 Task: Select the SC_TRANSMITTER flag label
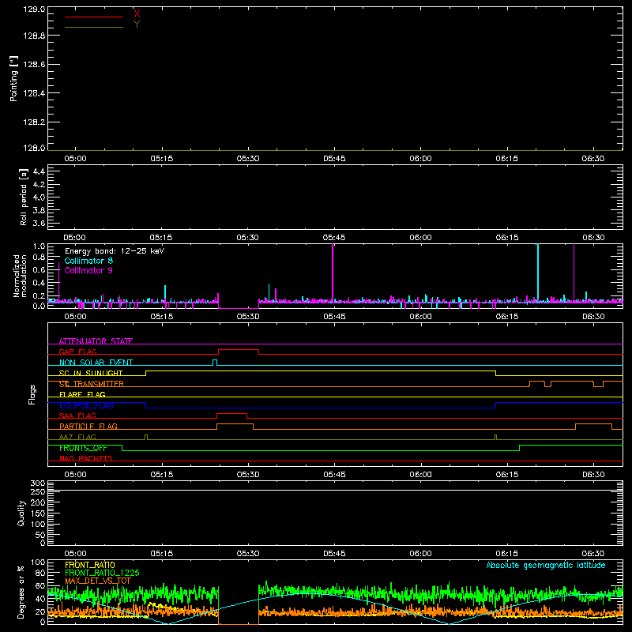[92, 384]
